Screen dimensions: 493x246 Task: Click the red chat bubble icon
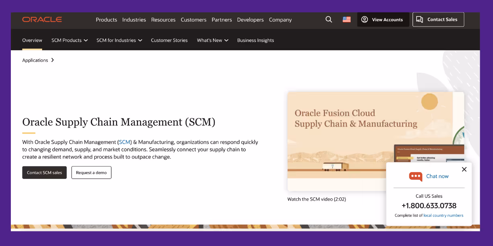tap(415, 176)
